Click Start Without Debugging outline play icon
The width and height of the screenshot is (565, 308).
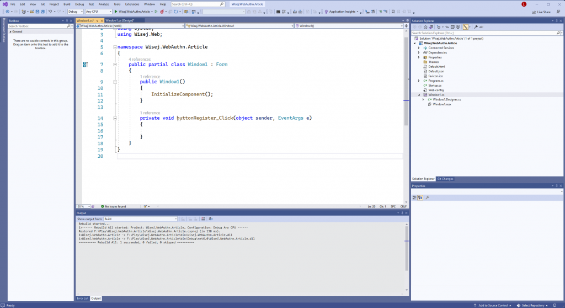click(x=156, y=12)
